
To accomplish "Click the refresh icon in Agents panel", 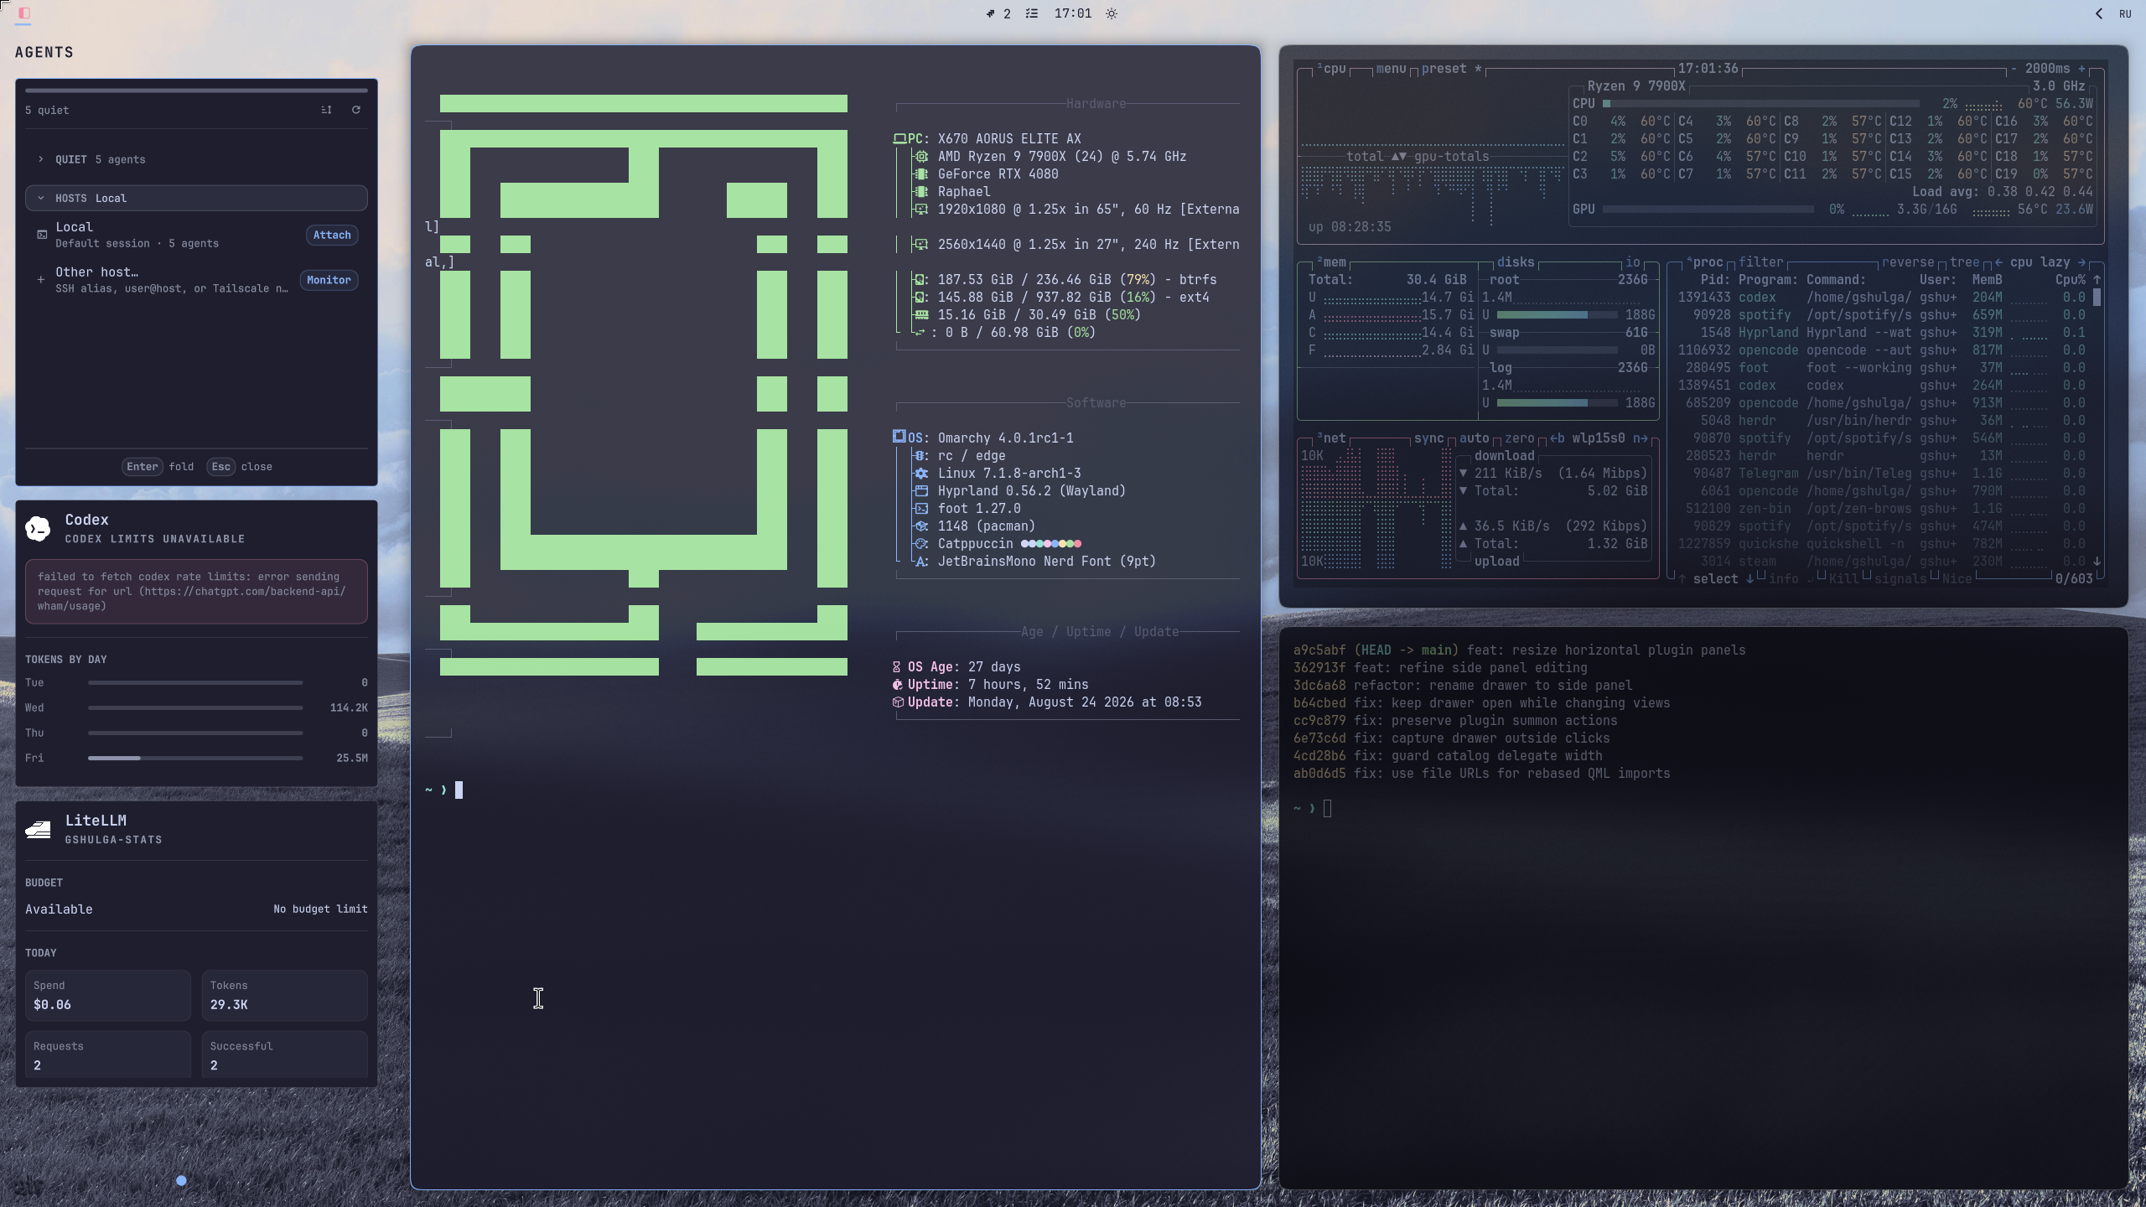I will [x=356, y=110].
